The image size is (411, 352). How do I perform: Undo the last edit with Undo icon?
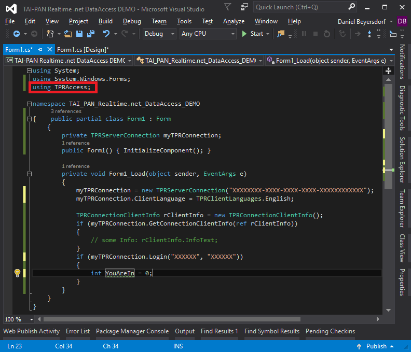click(106, 34)
